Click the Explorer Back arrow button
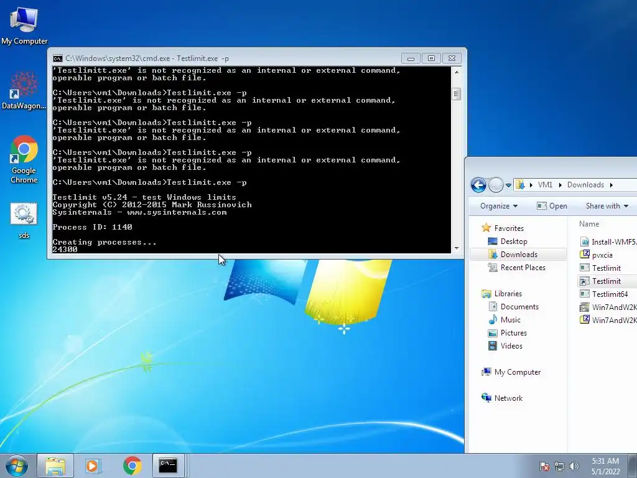The height and width of the screenshot is (478, 637). point(478,185)
